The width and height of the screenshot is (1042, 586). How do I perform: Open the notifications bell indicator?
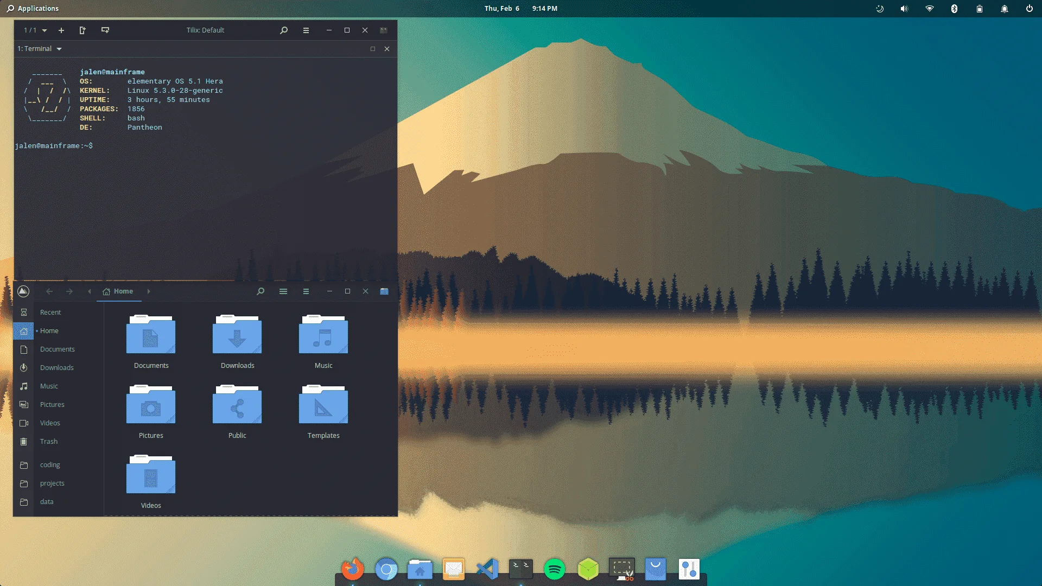1005,9
